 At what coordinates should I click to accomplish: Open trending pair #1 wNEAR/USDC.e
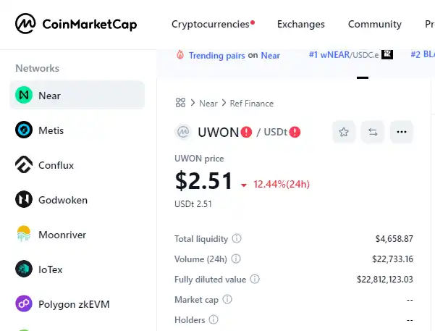350,55
